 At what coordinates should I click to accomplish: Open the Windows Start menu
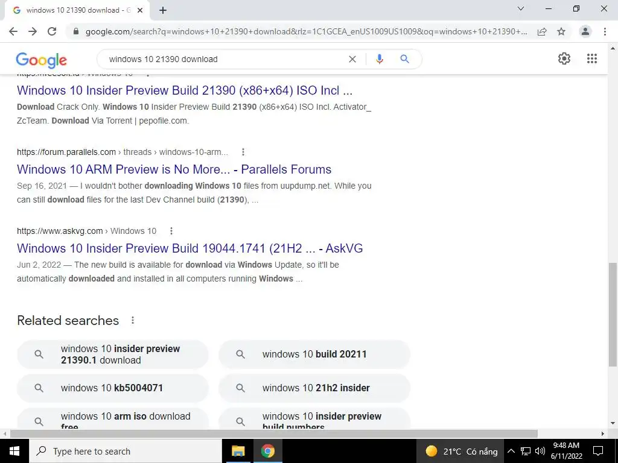coord(14,451)
